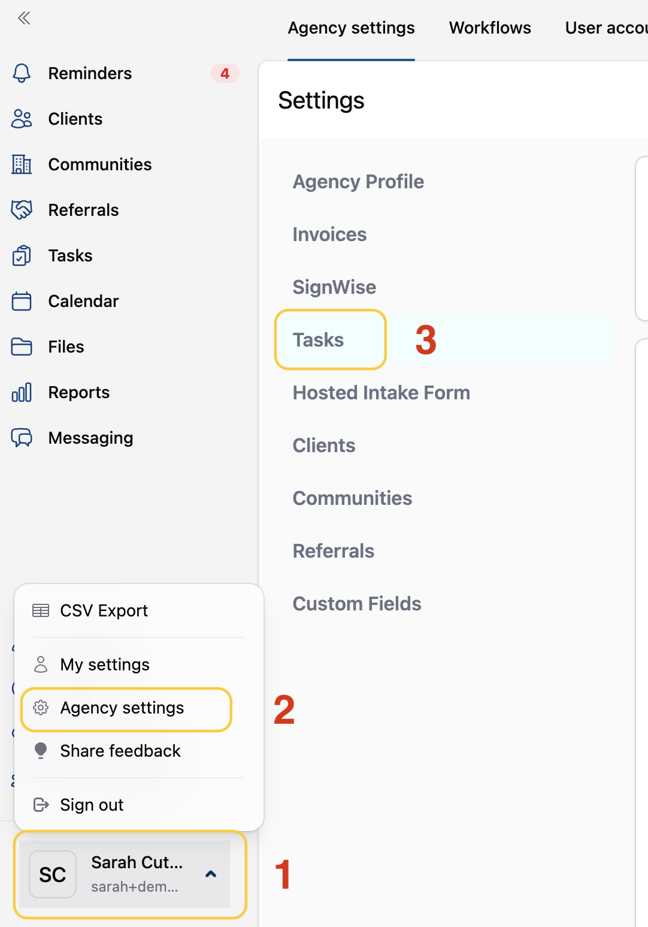Open the SC user avatar
Viewport: 648px width, 927px height.
[x=53, y=874]
